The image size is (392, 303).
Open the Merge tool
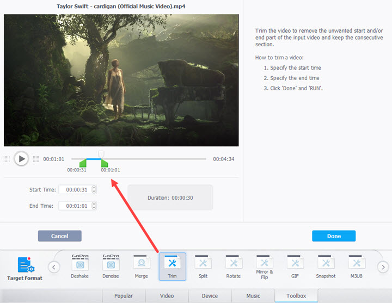click(141, 266)
